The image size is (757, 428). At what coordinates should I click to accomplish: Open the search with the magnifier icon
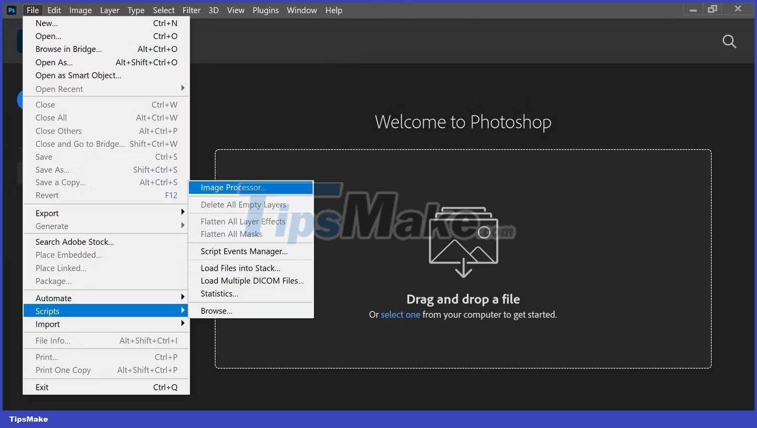tap(729, 41)
